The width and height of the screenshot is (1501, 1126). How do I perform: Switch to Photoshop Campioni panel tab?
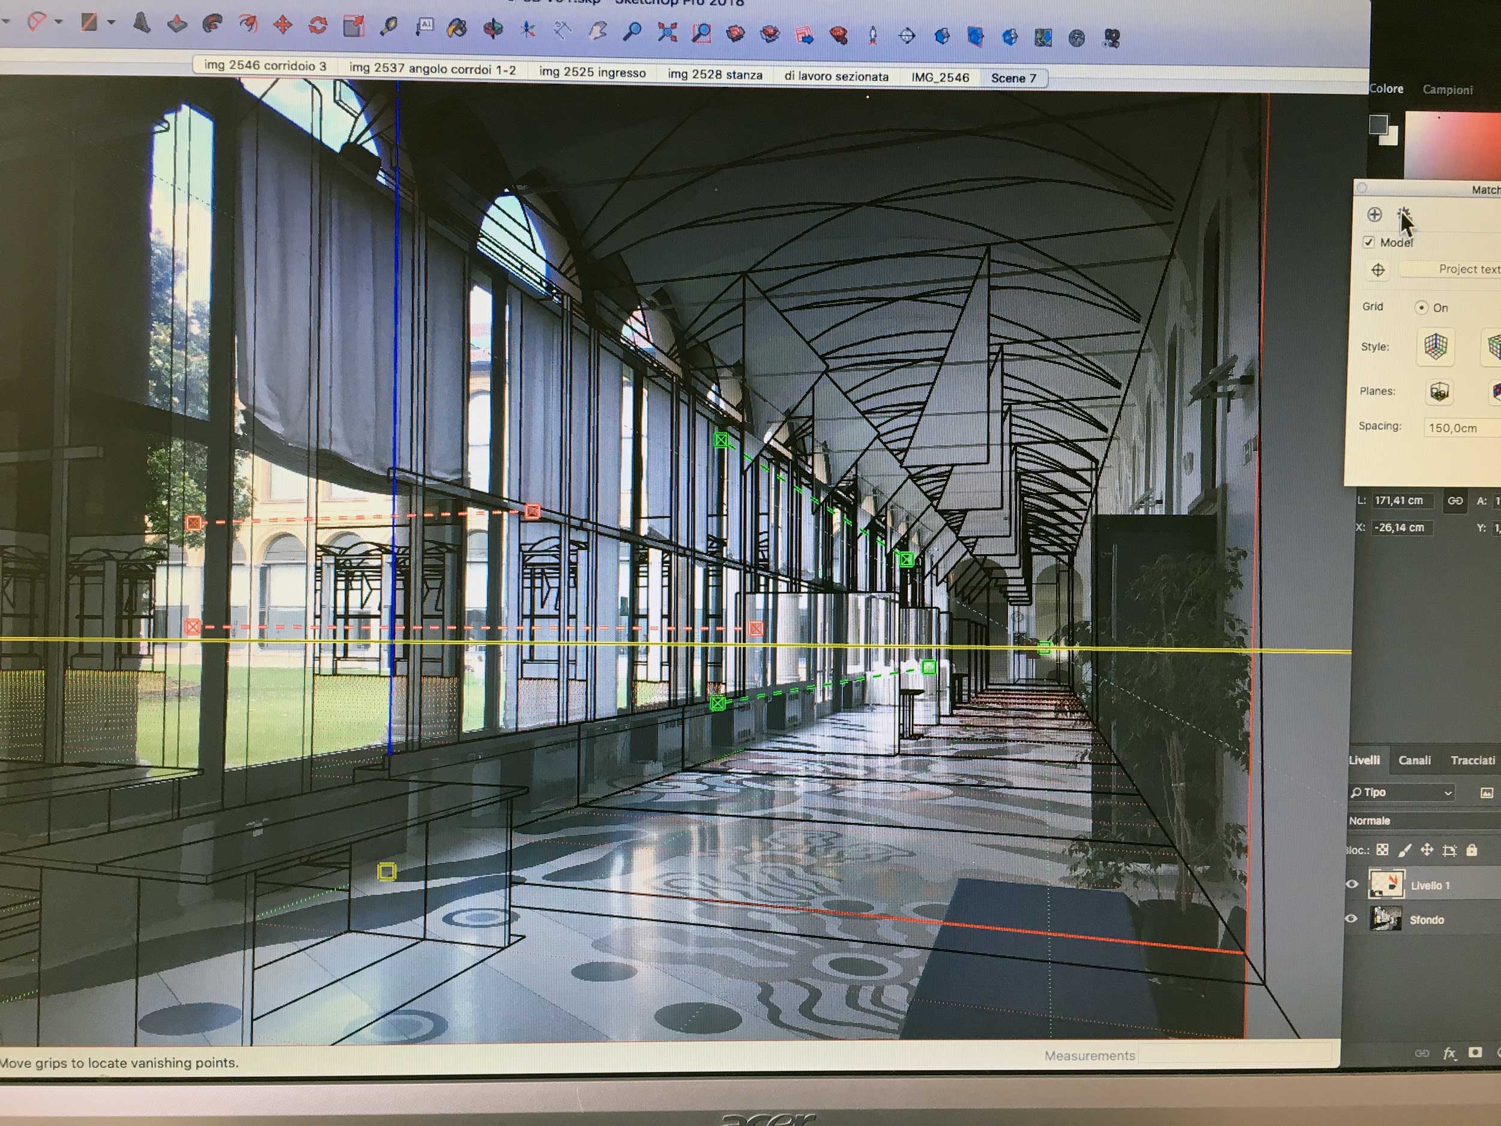1448,89
